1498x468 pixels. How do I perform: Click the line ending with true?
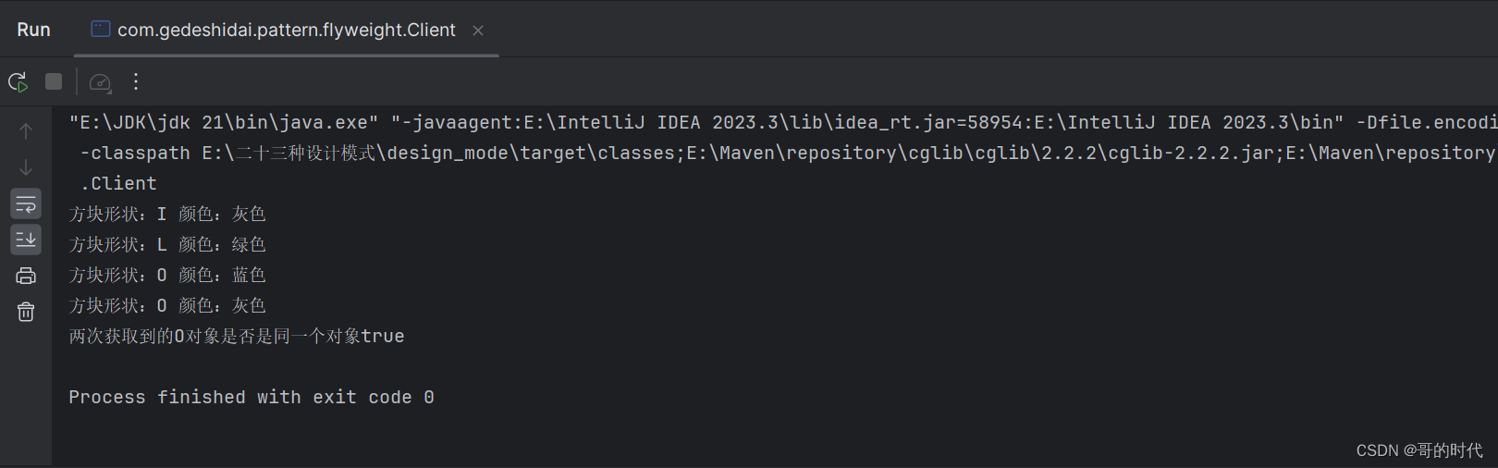tap(237, 337)
